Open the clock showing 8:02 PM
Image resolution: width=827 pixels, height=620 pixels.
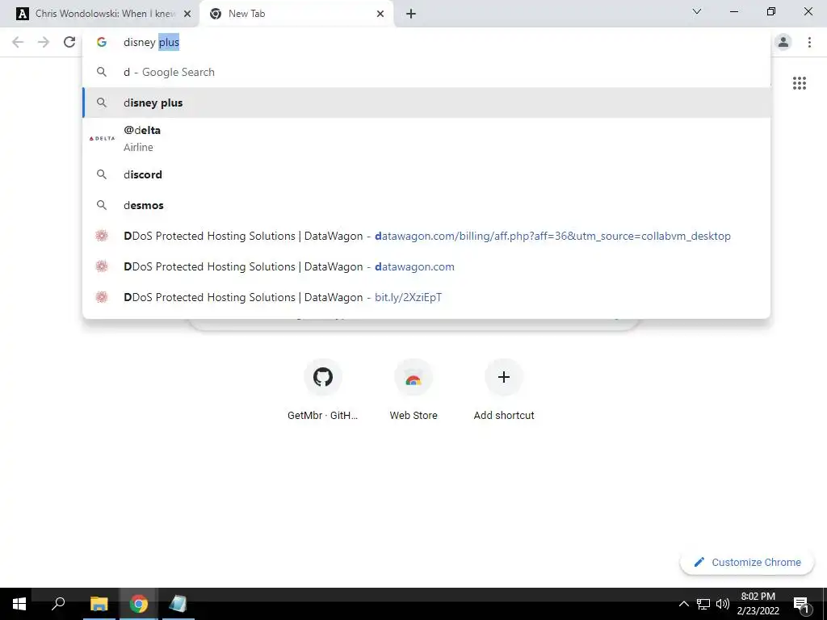[x=758, y=604]
